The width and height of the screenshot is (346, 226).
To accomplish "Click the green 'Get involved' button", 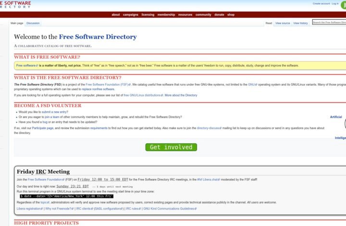I will [171, 147].
